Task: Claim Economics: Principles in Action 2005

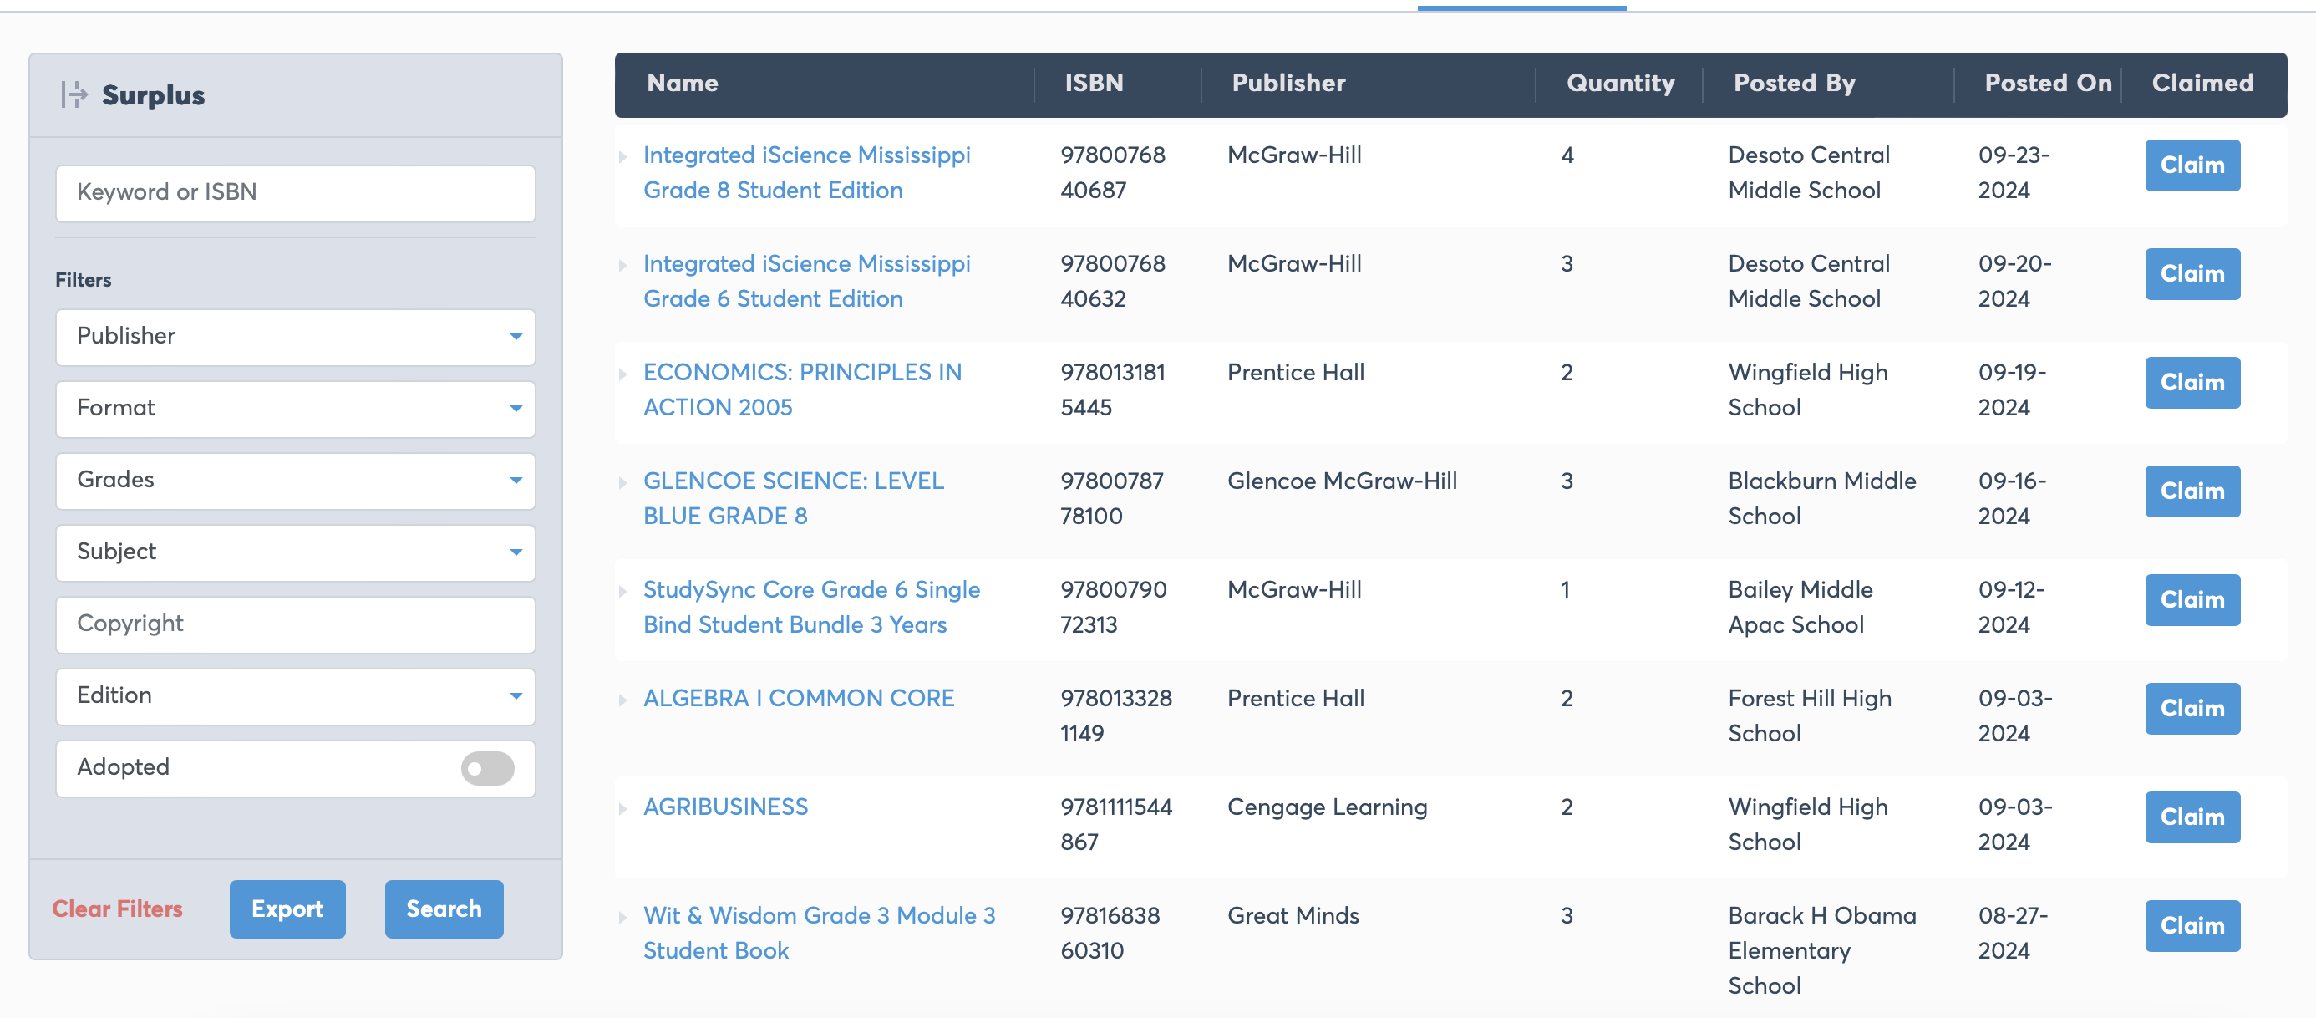Action: coord(2192,383)
